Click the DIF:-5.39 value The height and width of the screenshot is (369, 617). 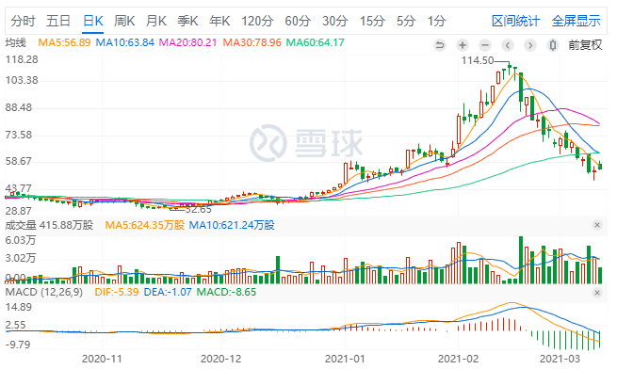117,293
